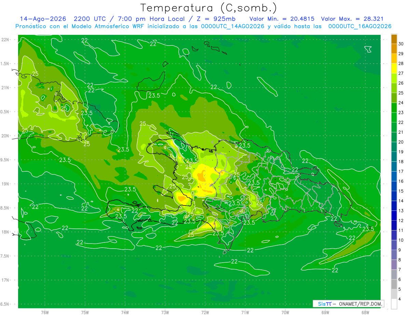Click the "76W" longitude axis label
This screenshot has height=317, width=410.
[x=45, y=312]
